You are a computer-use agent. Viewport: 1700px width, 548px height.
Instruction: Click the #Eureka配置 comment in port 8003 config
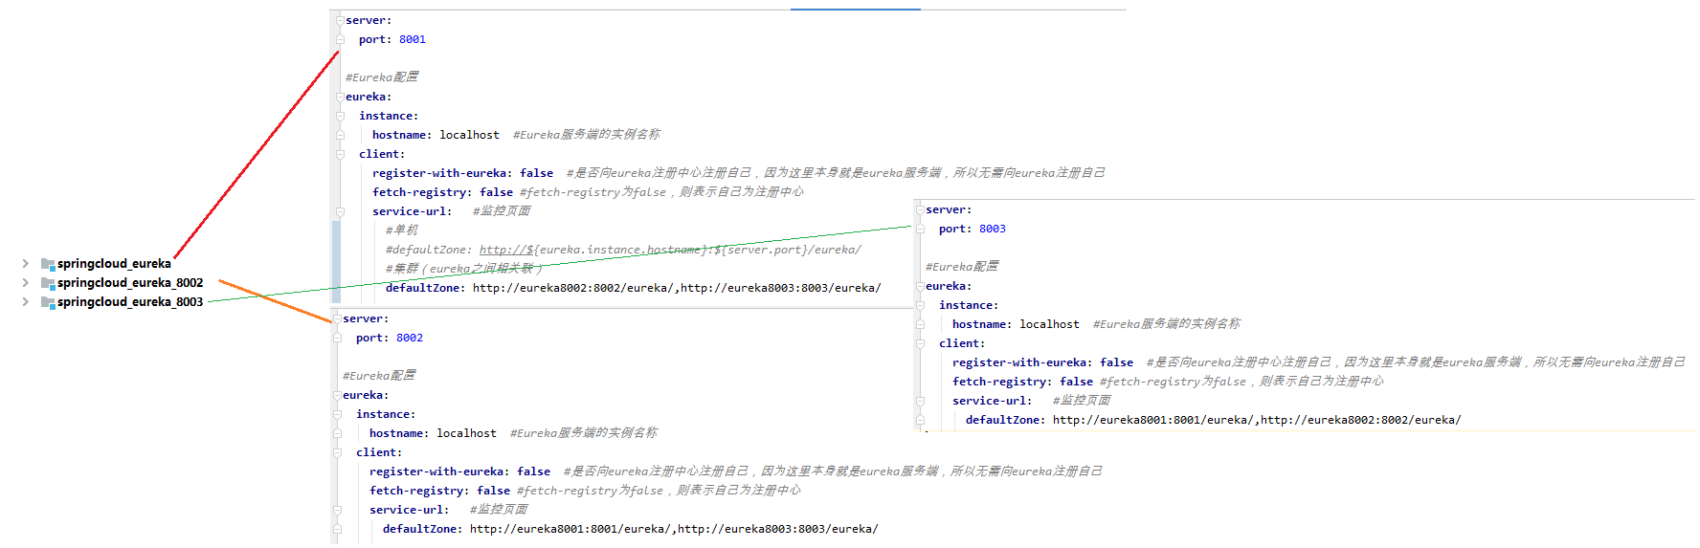point(962,267)
